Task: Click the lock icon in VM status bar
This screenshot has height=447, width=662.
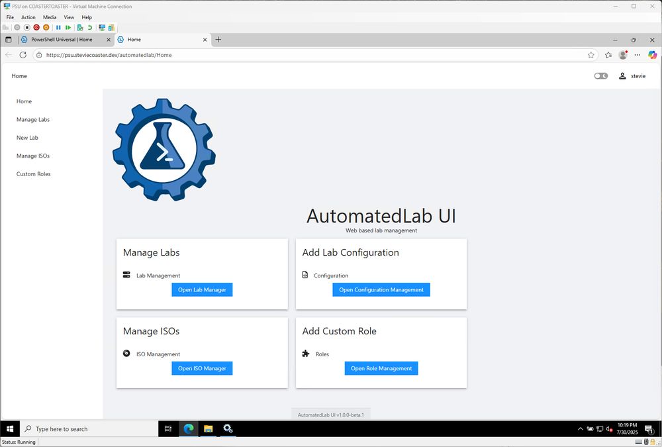Action: pos(653,442)
